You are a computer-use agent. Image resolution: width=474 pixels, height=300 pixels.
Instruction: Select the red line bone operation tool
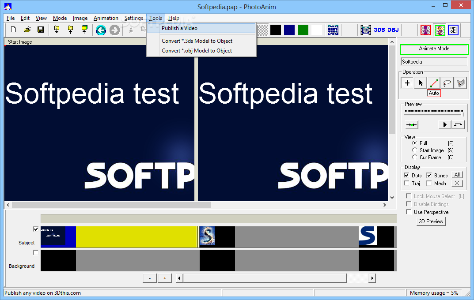coord(434,82)
